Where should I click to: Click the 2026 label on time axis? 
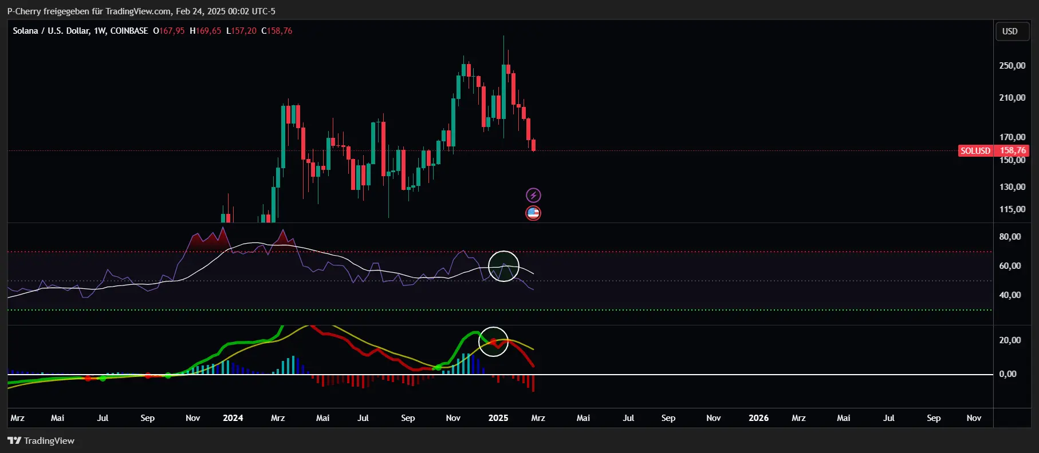(758, 418)
